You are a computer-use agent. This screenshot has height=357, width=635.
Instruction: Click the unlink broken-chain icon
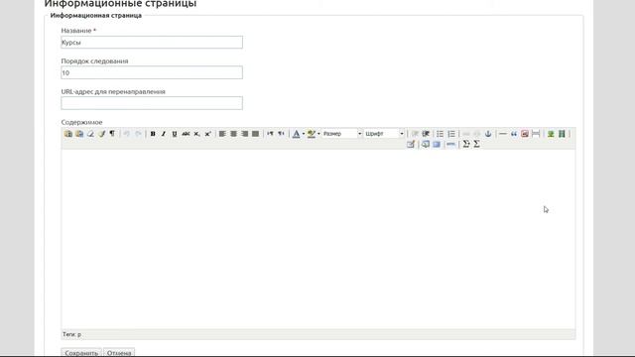(x=476, y=134)
